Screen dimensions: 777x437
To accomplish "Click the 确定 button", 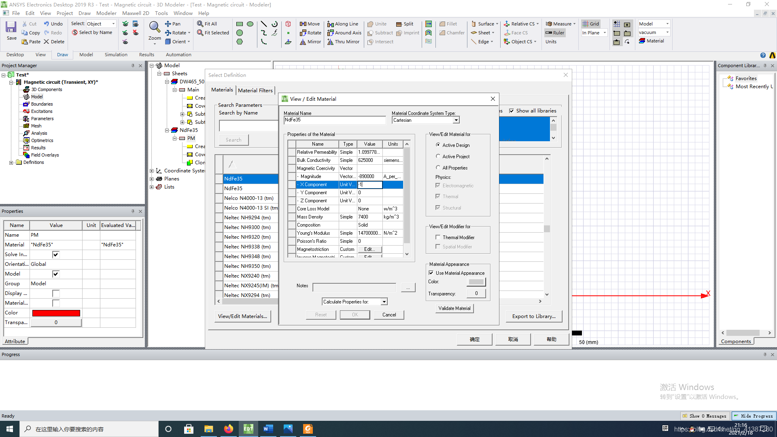I will (475, 339).
